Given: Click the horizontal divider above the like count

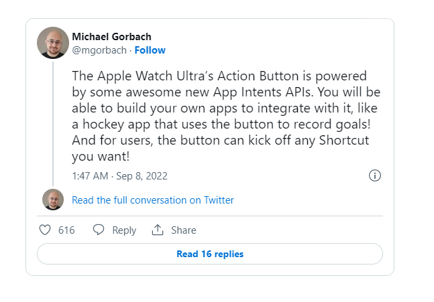Looking at the screenshot, I should coord(209,216).
